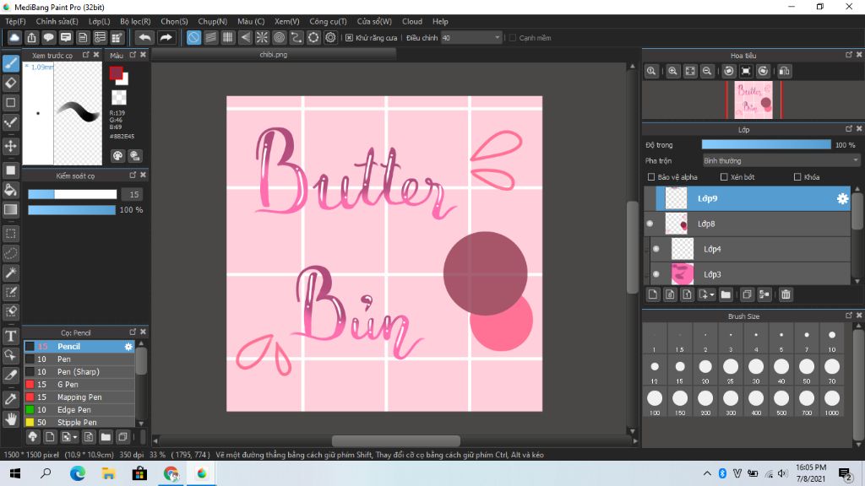
Task: Zoom in on the navigator panel
Action: 672,72
